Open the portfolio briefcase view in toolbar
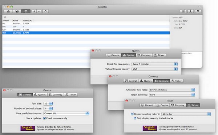218x135 pixels. click(17, 11)
